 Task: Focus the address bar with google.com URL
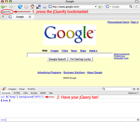(x=73, y=7)
